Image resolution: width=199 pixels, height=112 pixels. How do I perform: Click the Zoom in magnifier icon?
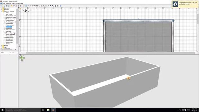[x=50, y=6]
